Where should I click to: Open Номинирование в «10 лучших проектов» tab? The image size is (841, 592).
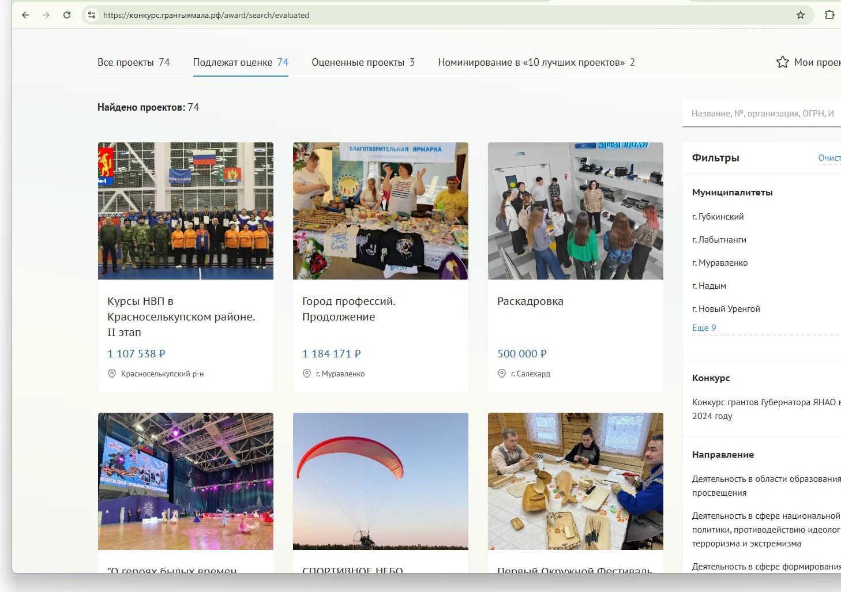(x=536, y=62)
